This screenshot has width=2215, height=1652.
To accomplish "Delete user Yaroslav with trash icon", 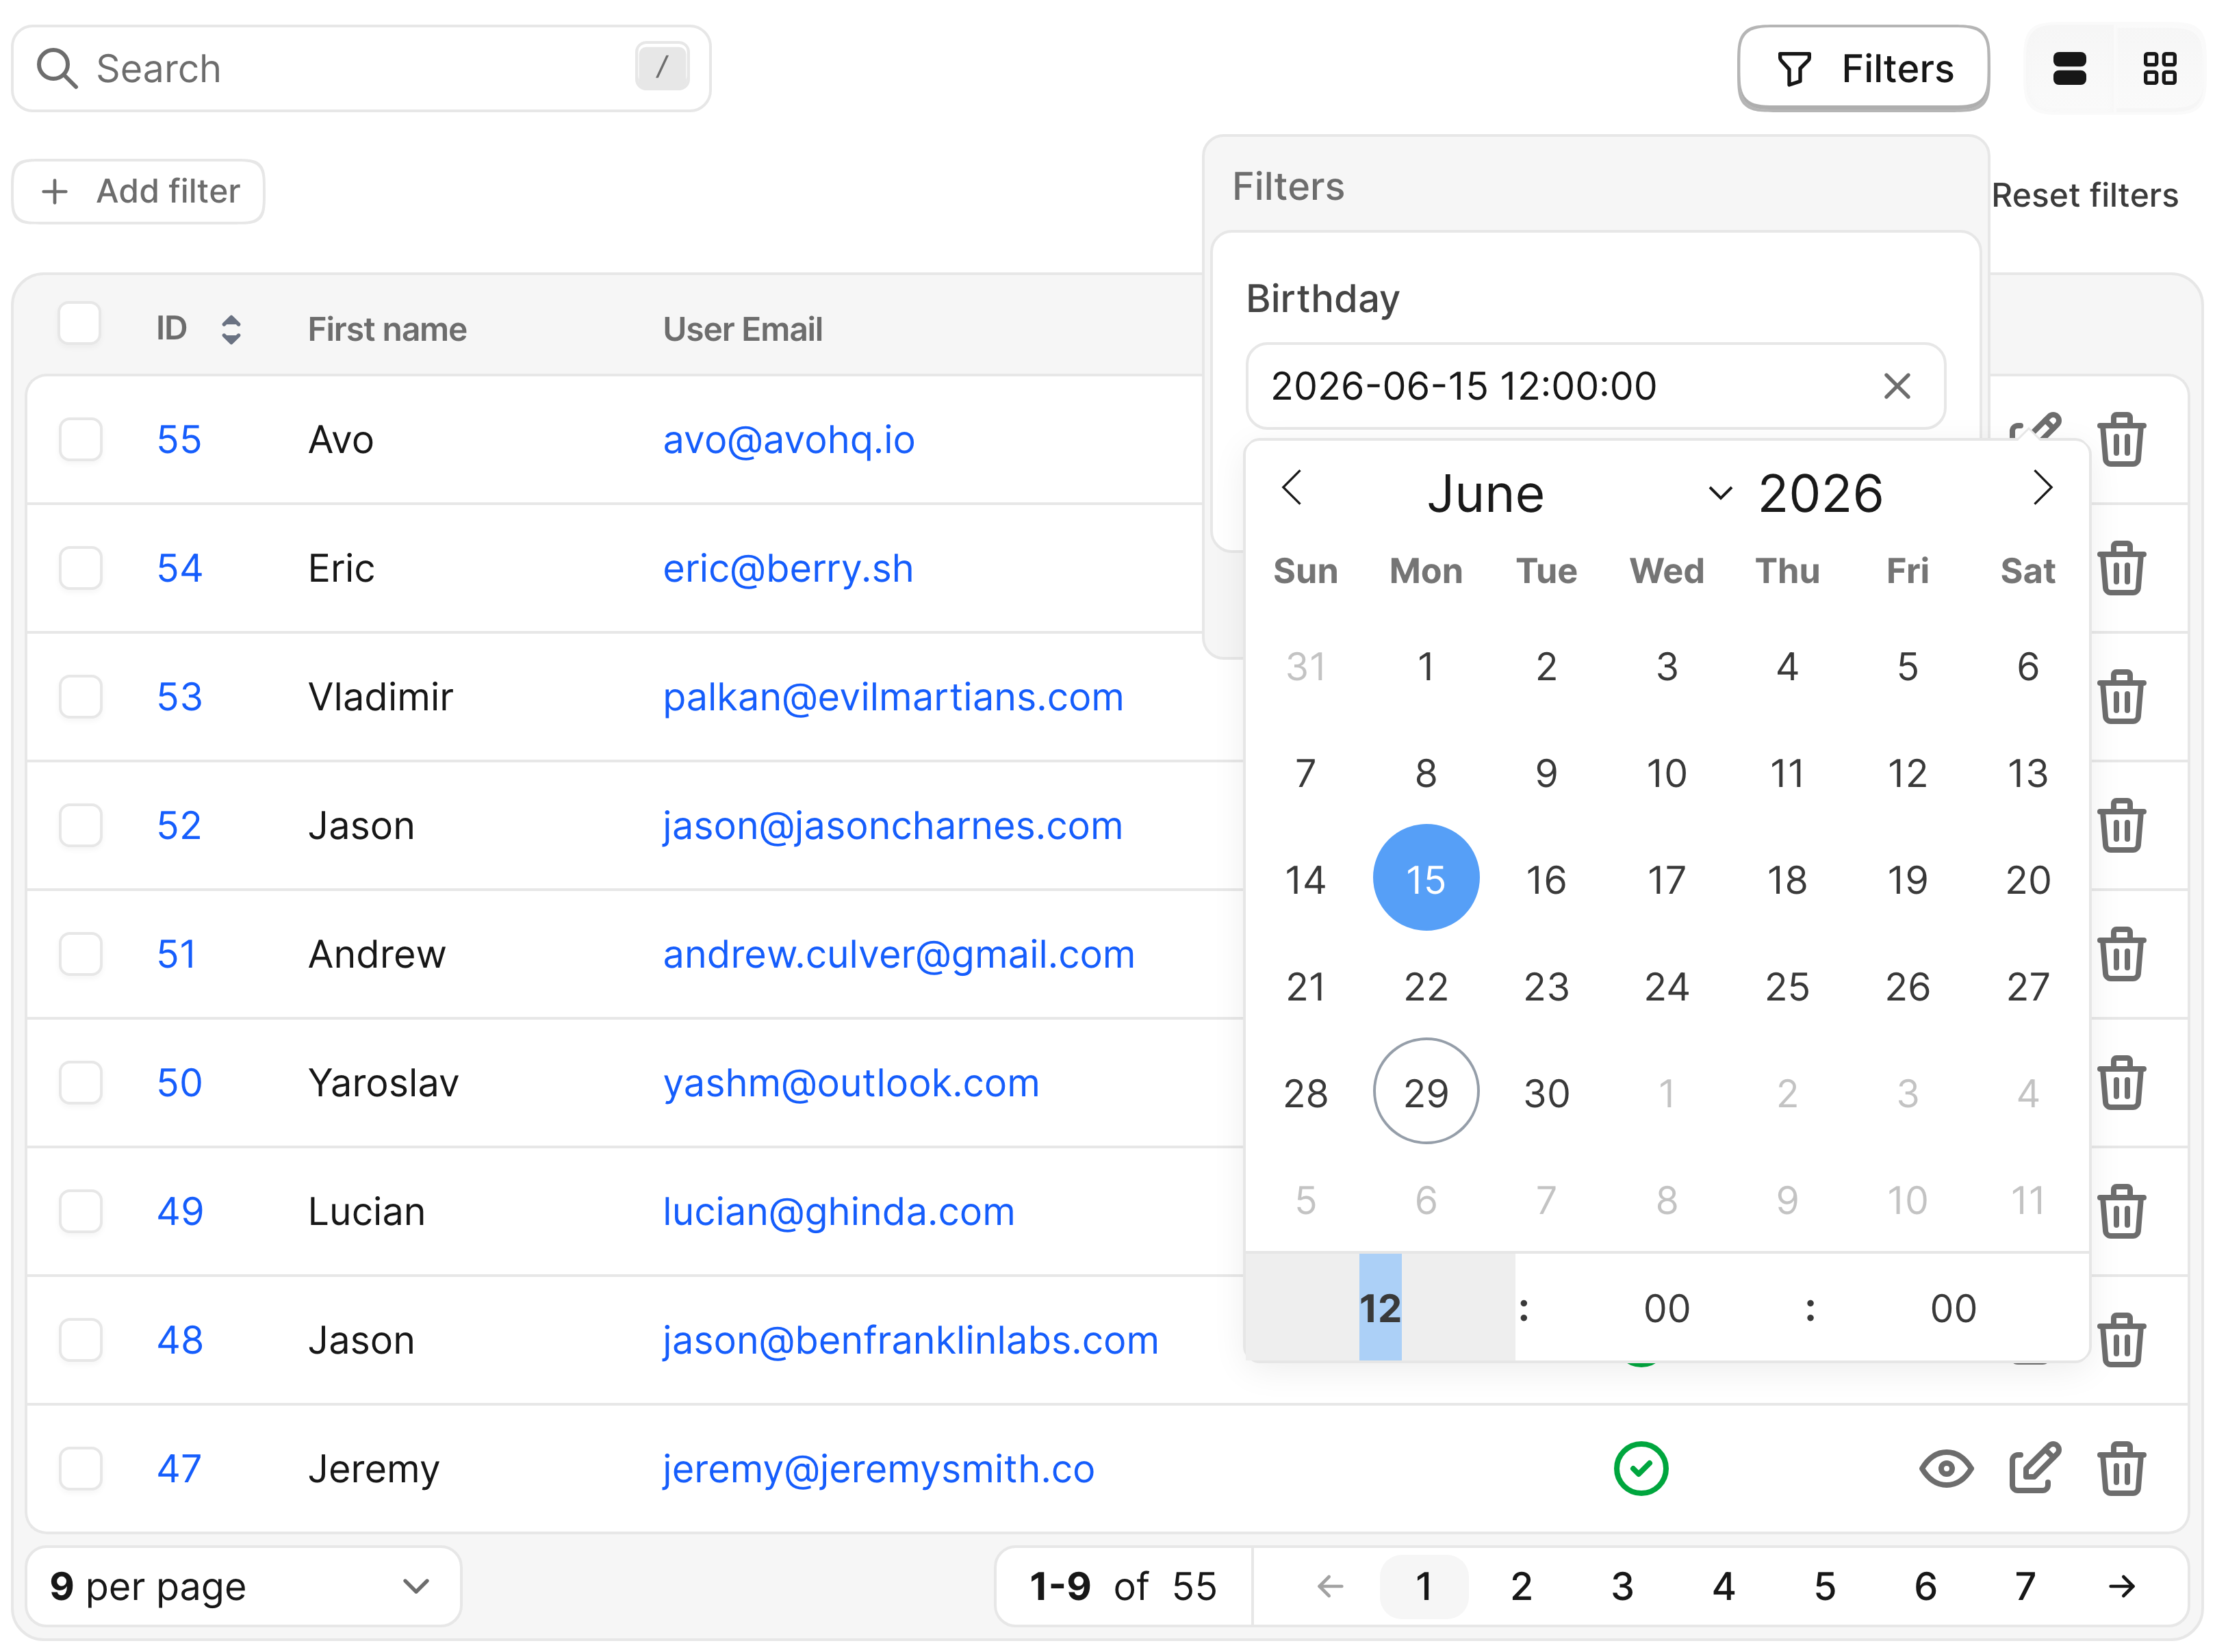I will (2121, 1082).
